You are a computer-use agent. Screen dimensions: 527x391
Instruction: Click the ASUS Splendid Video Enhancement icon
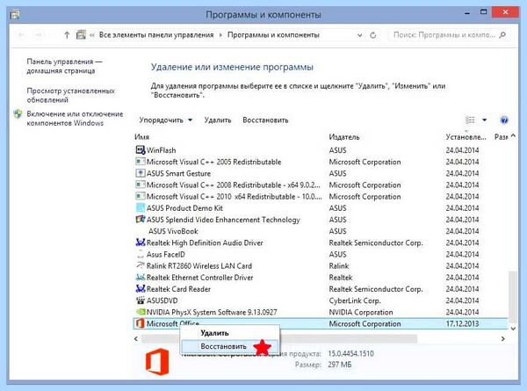coord(141,220)
